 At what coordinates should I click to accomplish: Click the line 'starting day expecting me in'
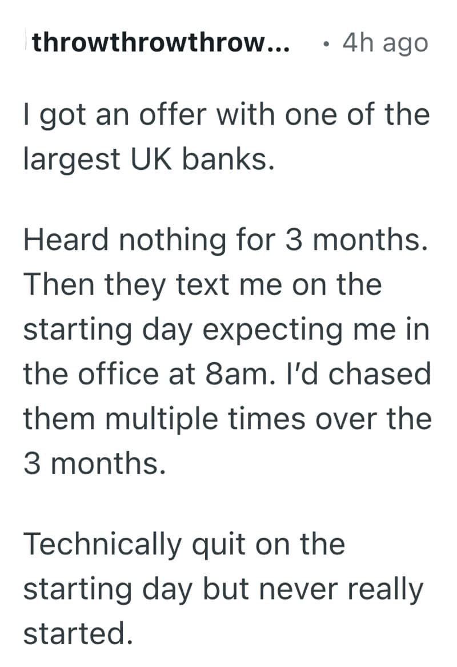coord(226,328)
